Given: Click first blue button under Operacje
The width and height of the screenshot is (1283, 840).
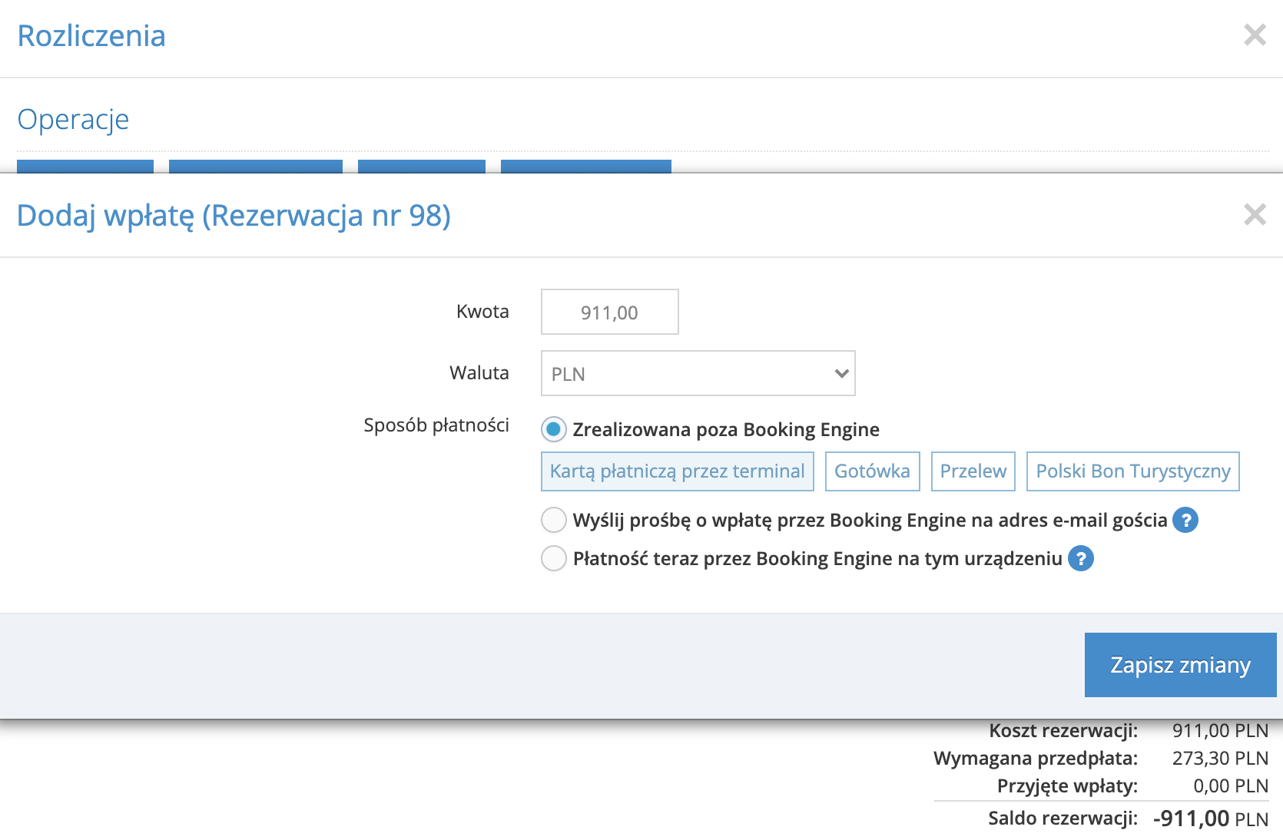Looking at the screenshot, I should pos(85,167).
